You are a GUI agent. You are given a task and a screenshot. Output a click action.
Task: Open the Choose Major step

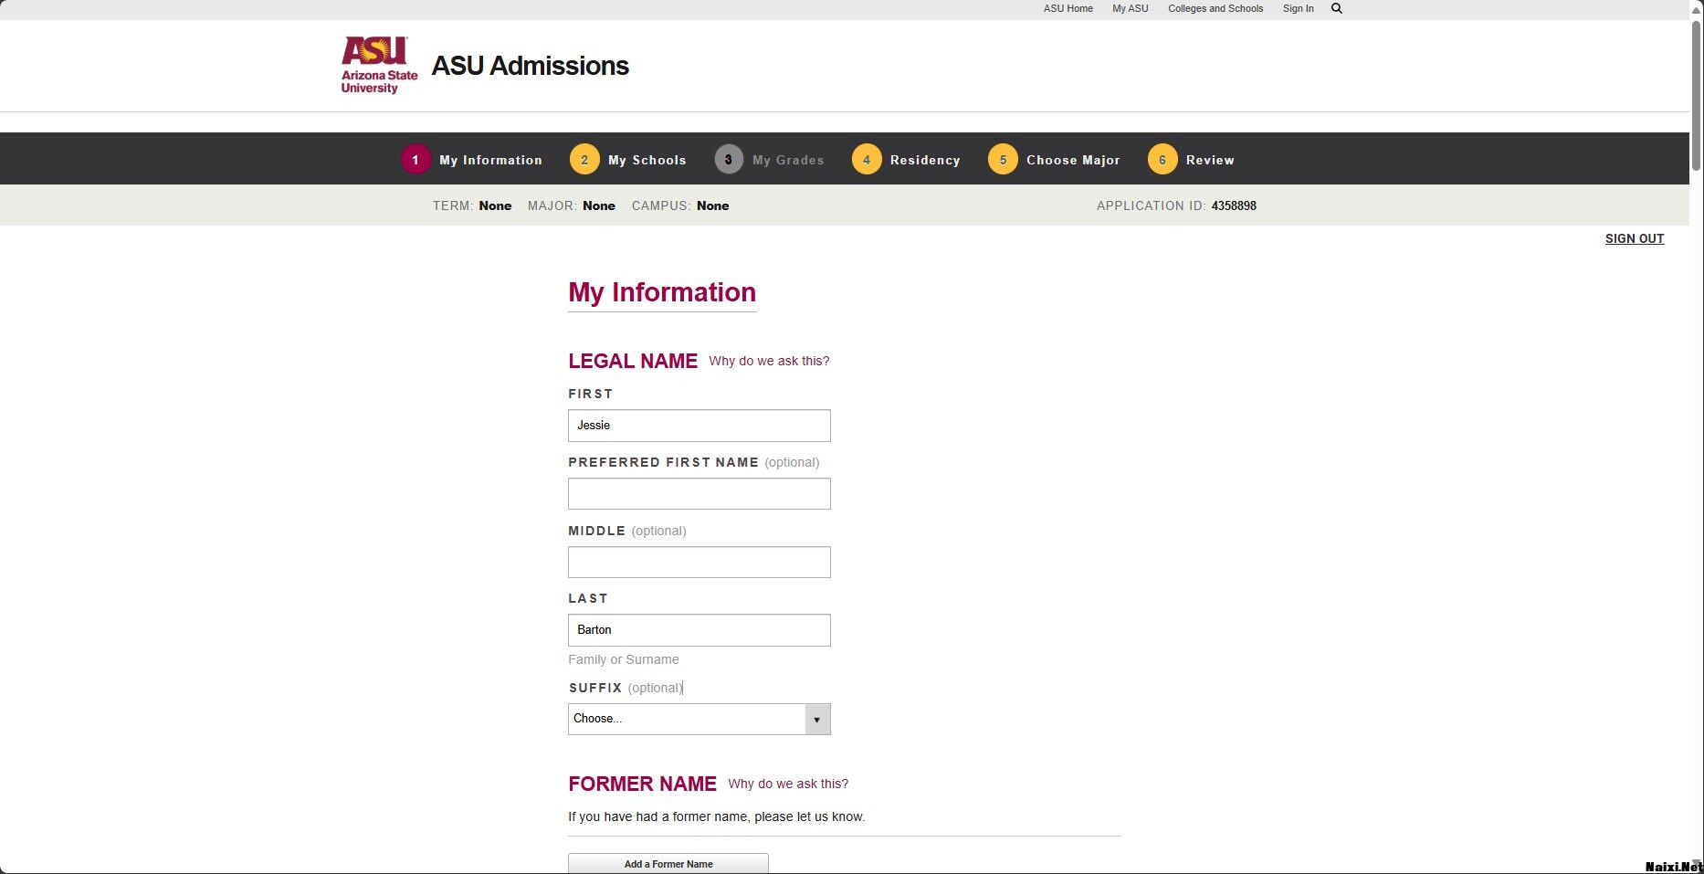tap(1073, 161)
